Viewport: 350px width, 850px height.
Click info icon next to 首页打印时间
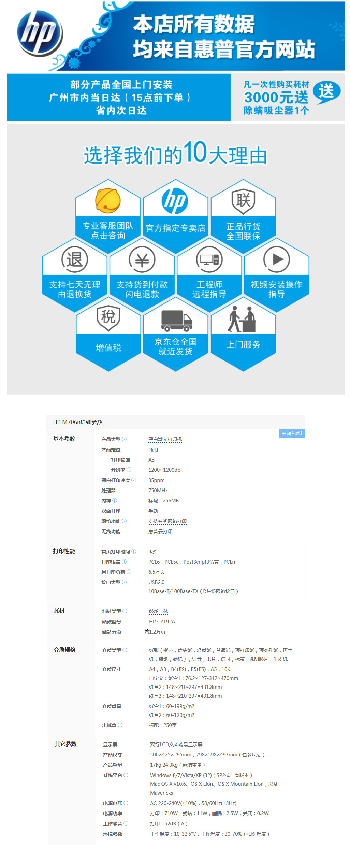pos(134,551)
